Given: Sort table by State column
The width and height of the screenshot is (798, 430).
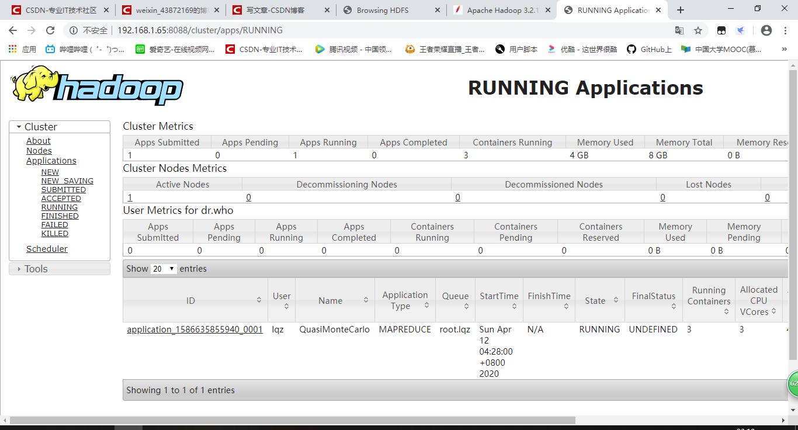Looking at the screenshot, I should [x=616, y=300].
